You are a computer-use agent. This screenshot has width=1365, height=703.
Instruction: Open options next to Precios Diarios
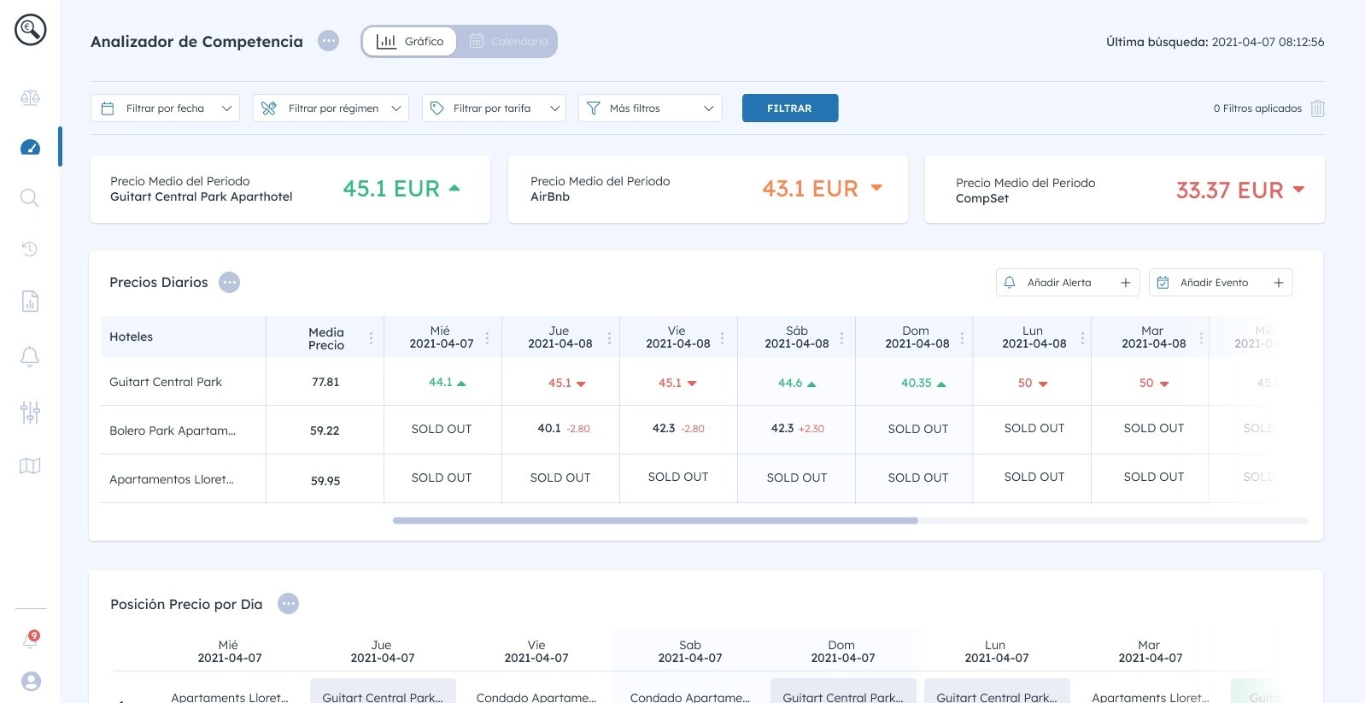[x=229, y=282]
